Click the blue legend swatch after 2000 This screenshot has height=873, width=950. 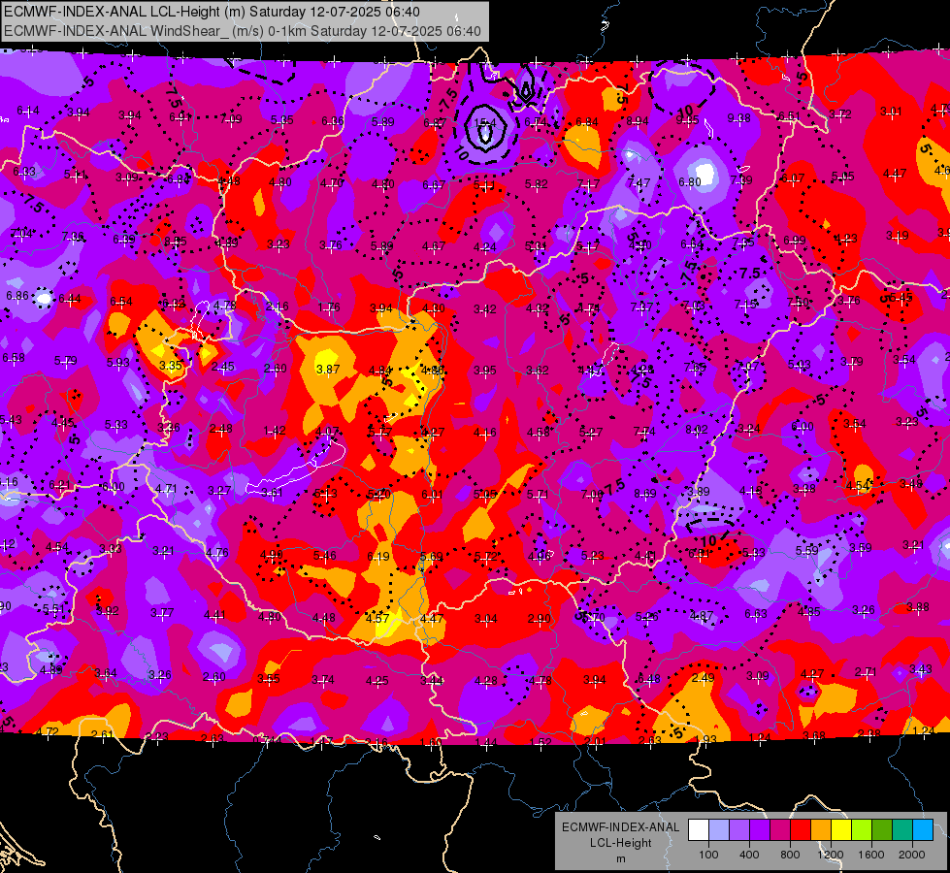[923, 830]
